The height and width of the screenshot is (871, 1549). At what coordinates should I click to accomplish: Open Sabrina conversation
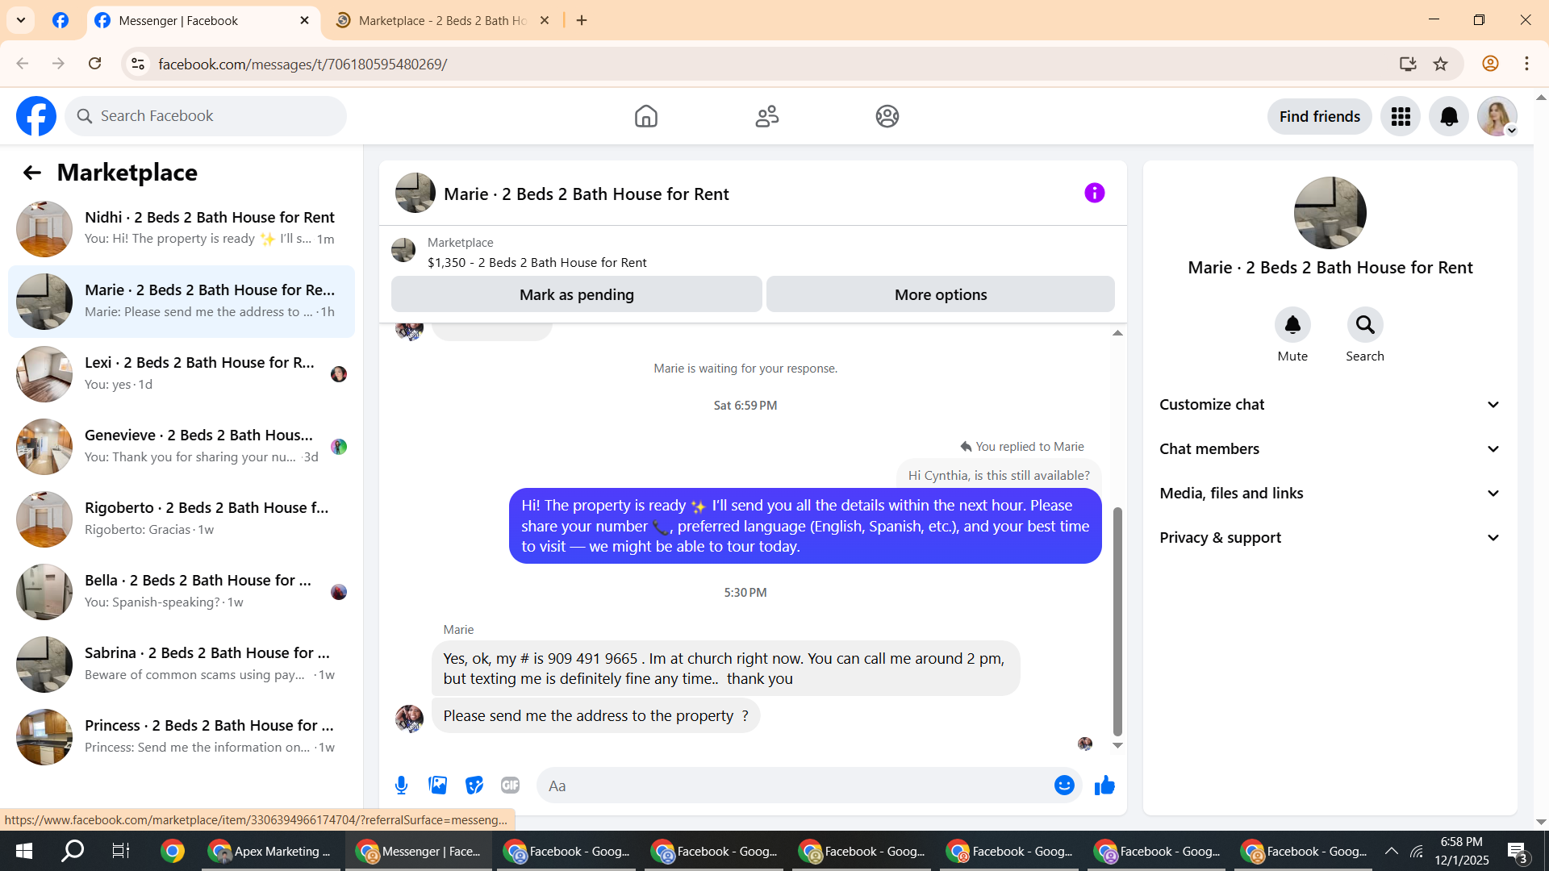182,664
